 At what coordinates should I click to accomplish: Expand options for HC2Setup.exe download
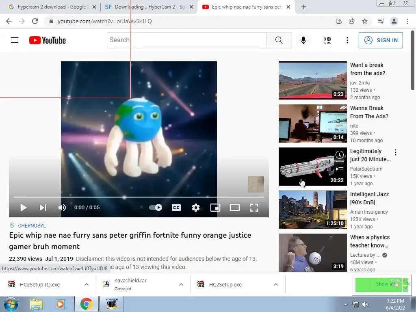276,284
